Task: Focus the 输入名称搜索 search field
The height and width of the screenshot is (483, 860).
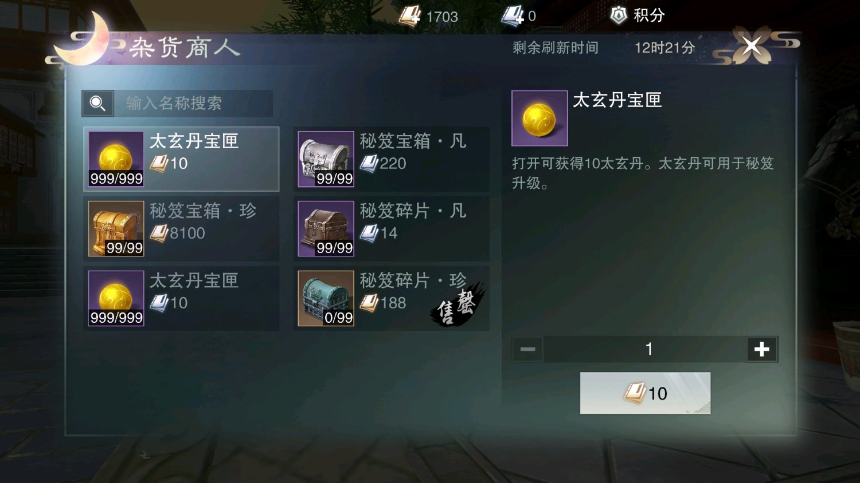Action: [193, 103]
